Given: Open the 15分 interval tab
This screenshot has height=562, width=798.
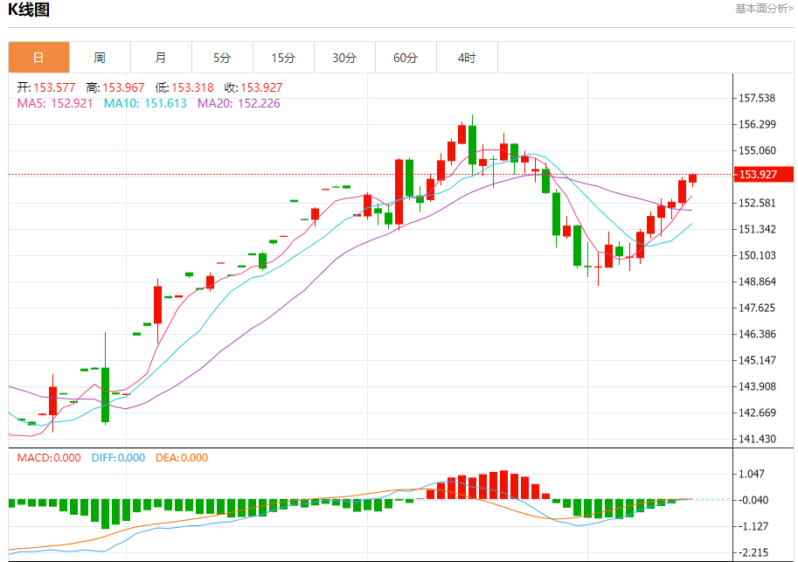Looking at the screenshot, I should tap(283, 58).
